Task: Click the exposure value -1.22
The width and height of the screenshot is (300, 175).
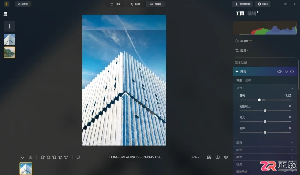Action: 288,95
